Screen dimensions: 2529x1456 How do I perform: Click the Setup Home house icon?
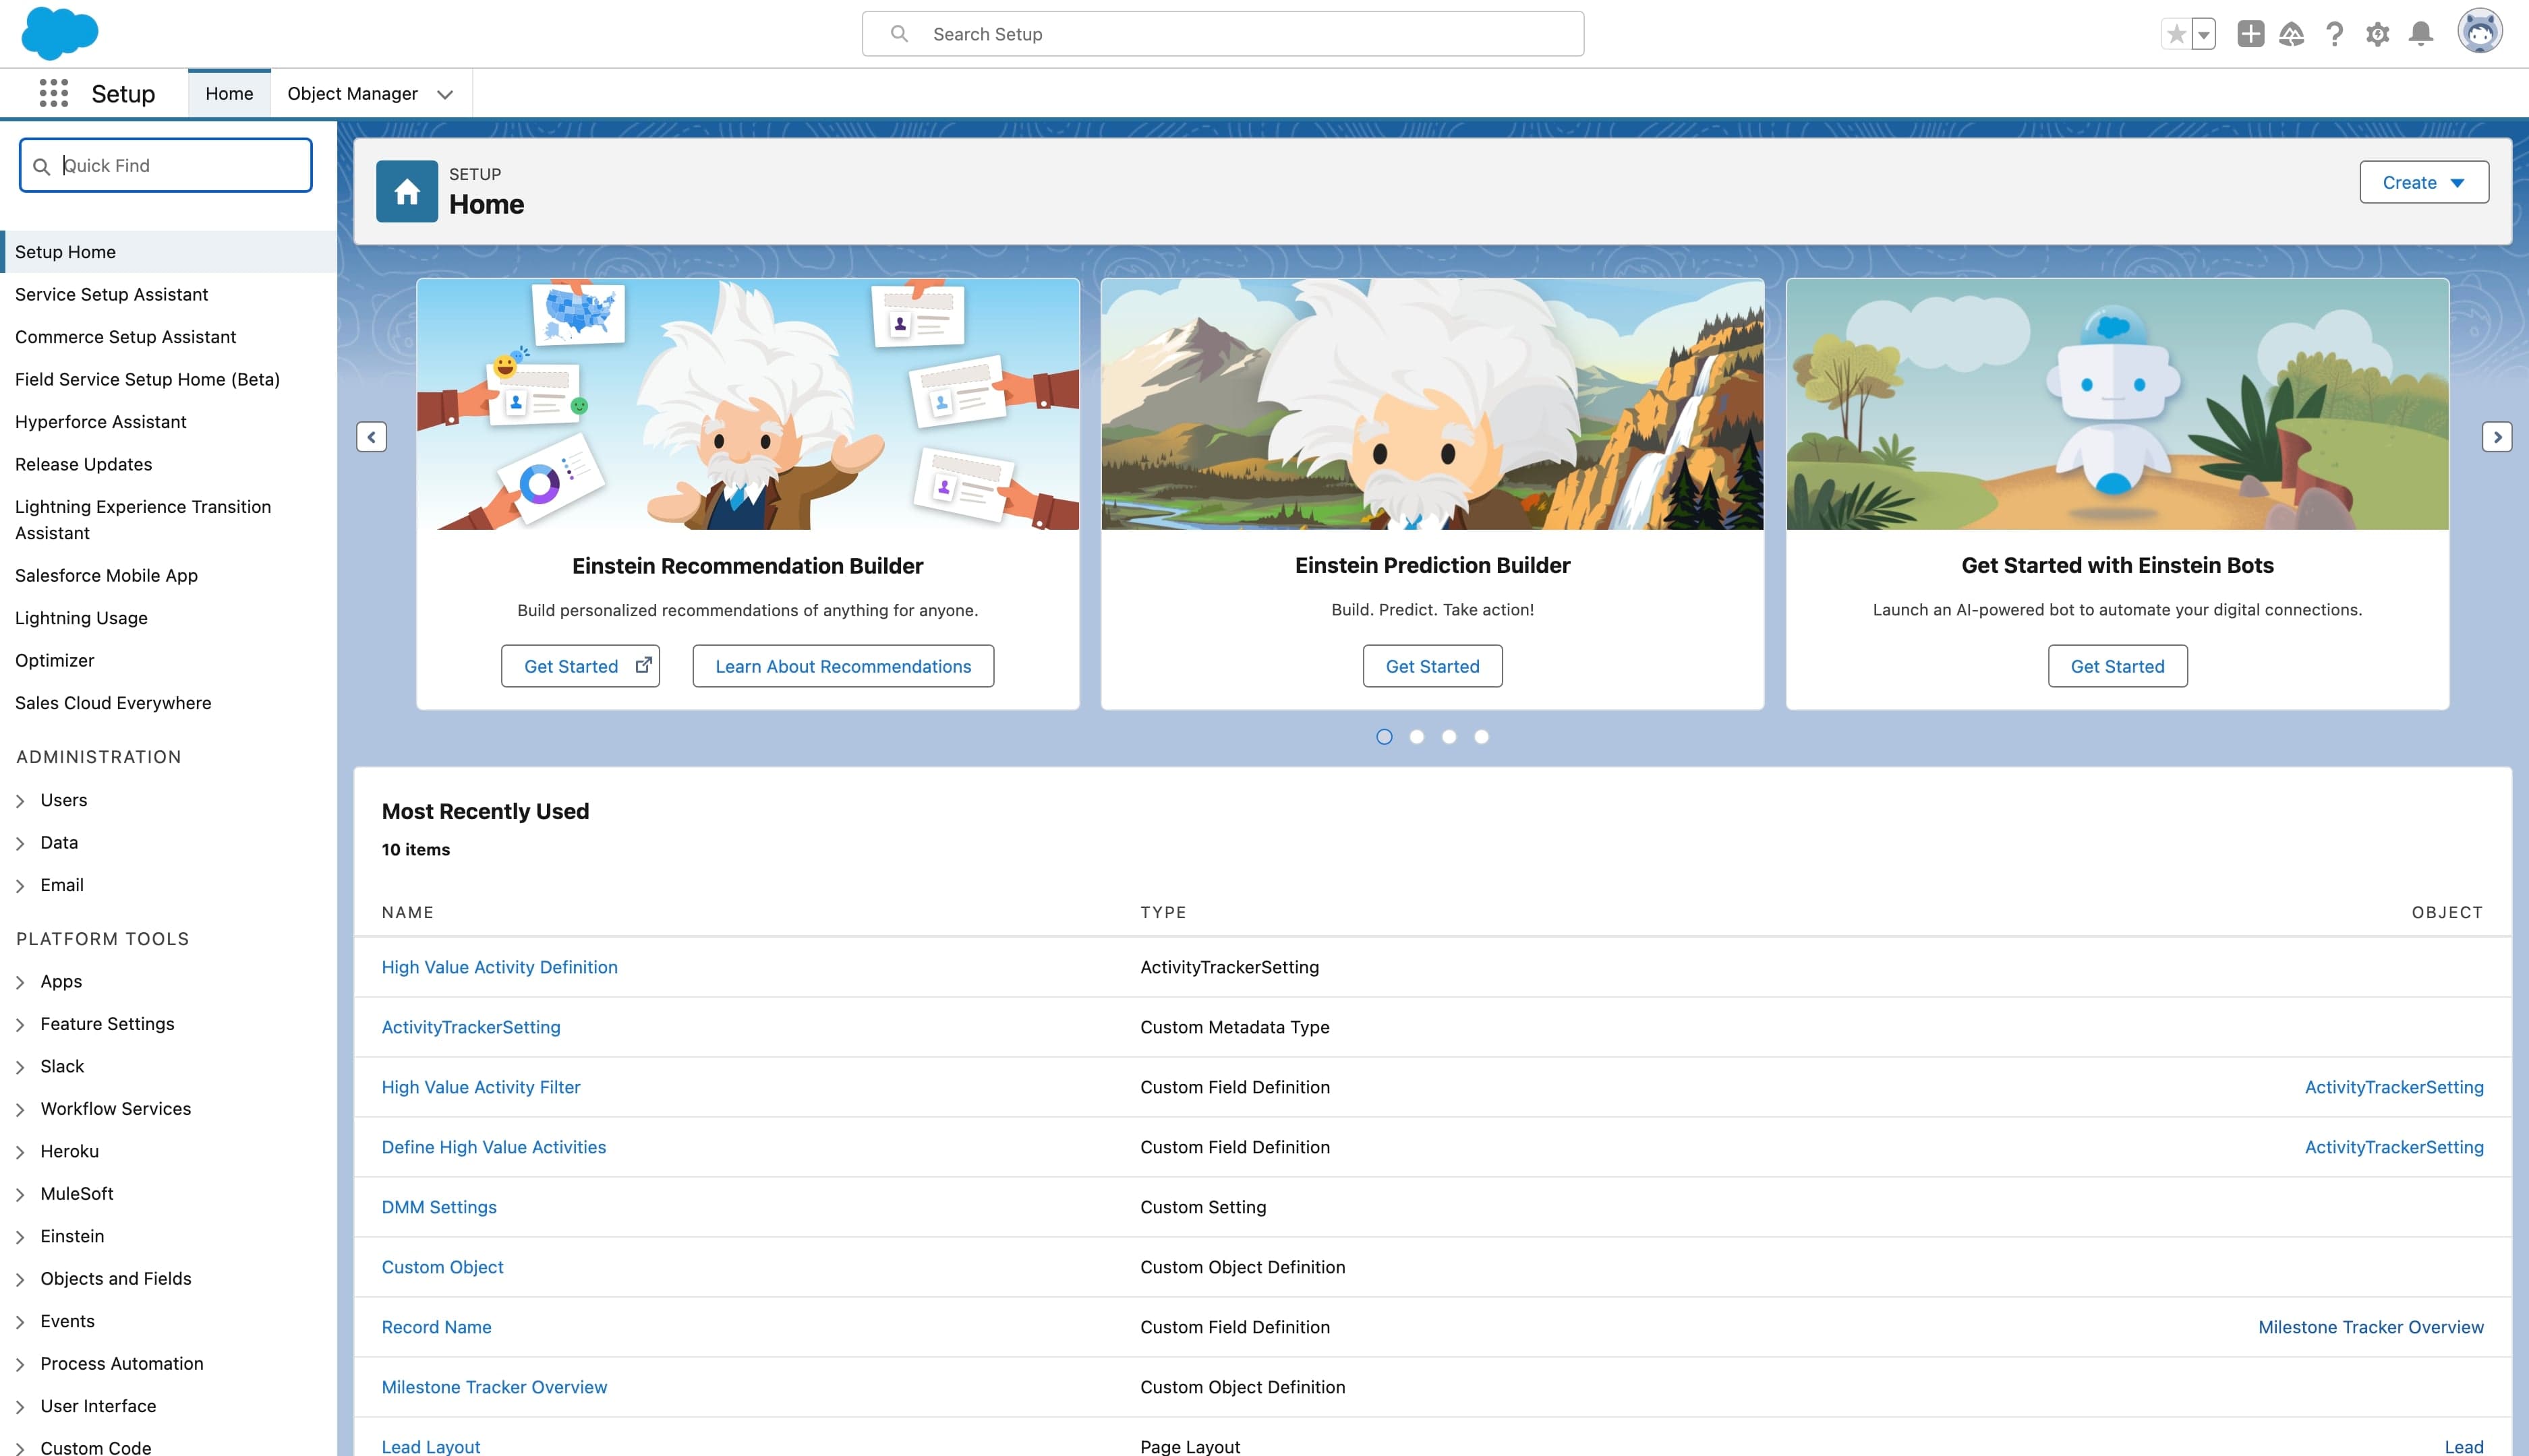click(407, 191)
